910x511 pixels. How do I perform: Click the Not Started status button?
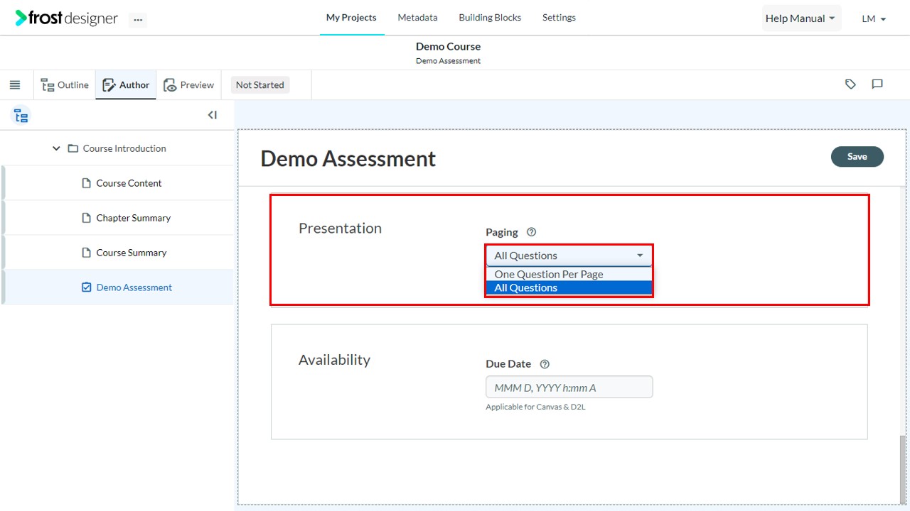pos(259,85)
